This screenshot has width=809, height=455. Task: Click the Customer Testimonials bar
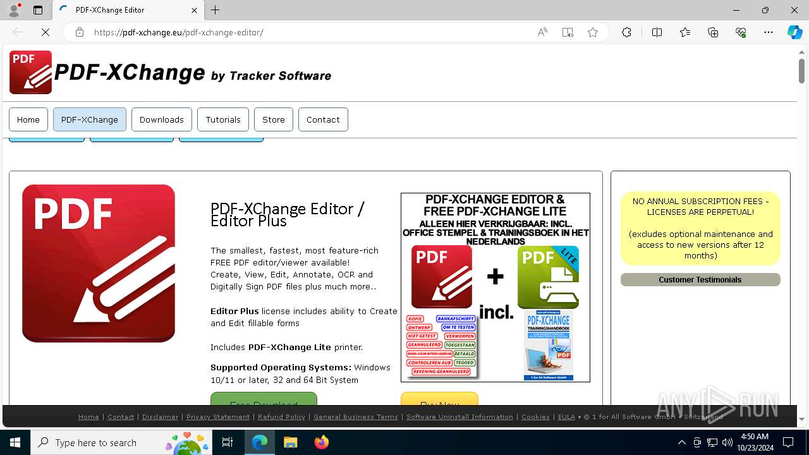tap(700, 279)
